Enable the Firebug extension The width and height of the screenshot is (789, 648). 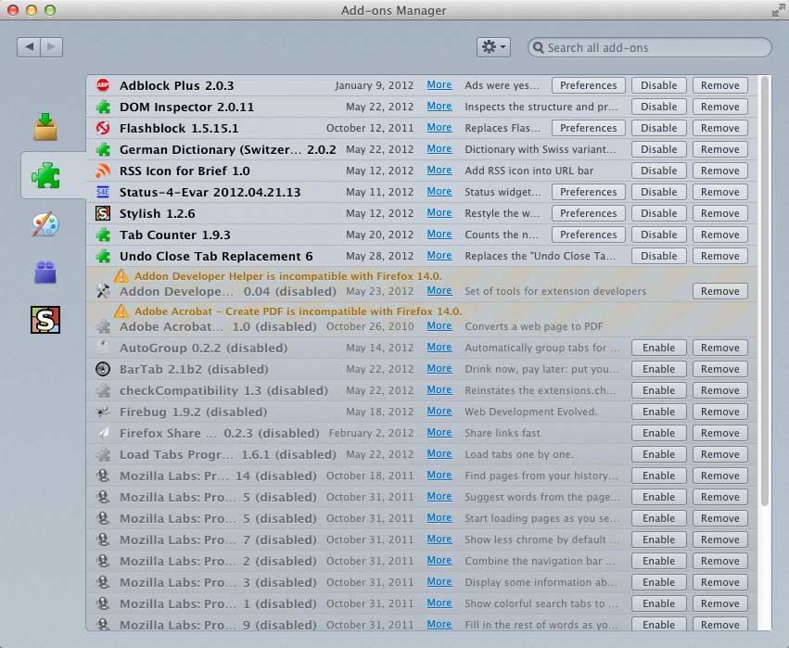coord(658,411)
